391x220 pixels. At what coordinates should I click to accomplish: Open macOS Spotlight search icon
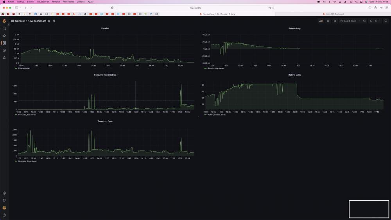pos(356,2)
